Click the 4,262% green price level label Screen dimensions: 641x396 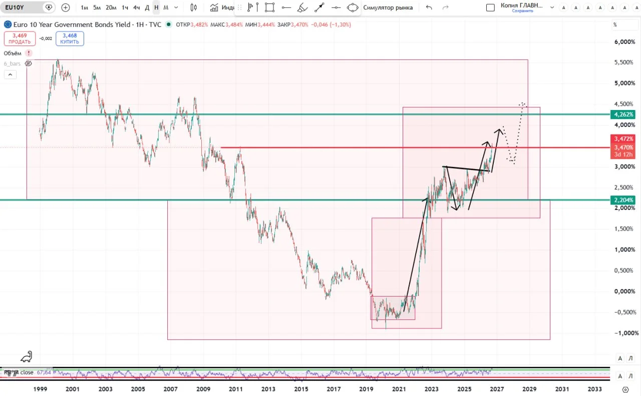(622, 114)
